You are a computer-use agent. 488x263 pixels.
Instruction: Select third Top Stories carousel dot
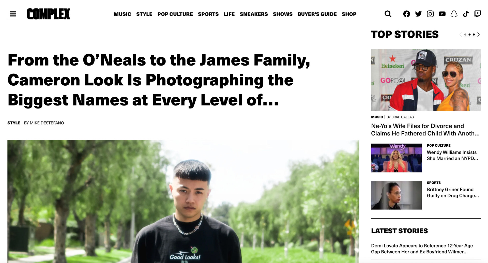[474, 35]
